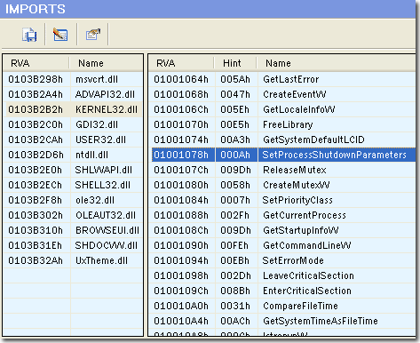Select the GetCurrentProcess function row
The image size is (420, 343).
[282, 215]
